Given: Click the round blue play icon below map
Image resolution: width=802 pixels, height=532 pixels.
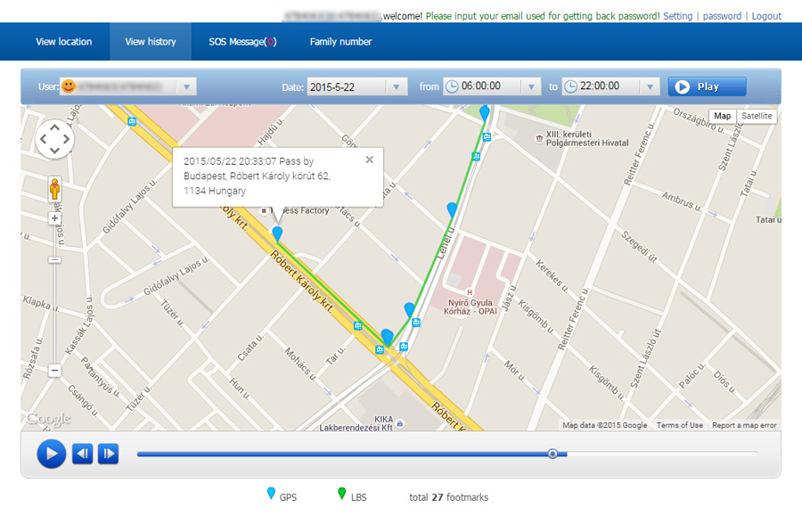Looking at the screenshot, I should click(x=51, y=454).
